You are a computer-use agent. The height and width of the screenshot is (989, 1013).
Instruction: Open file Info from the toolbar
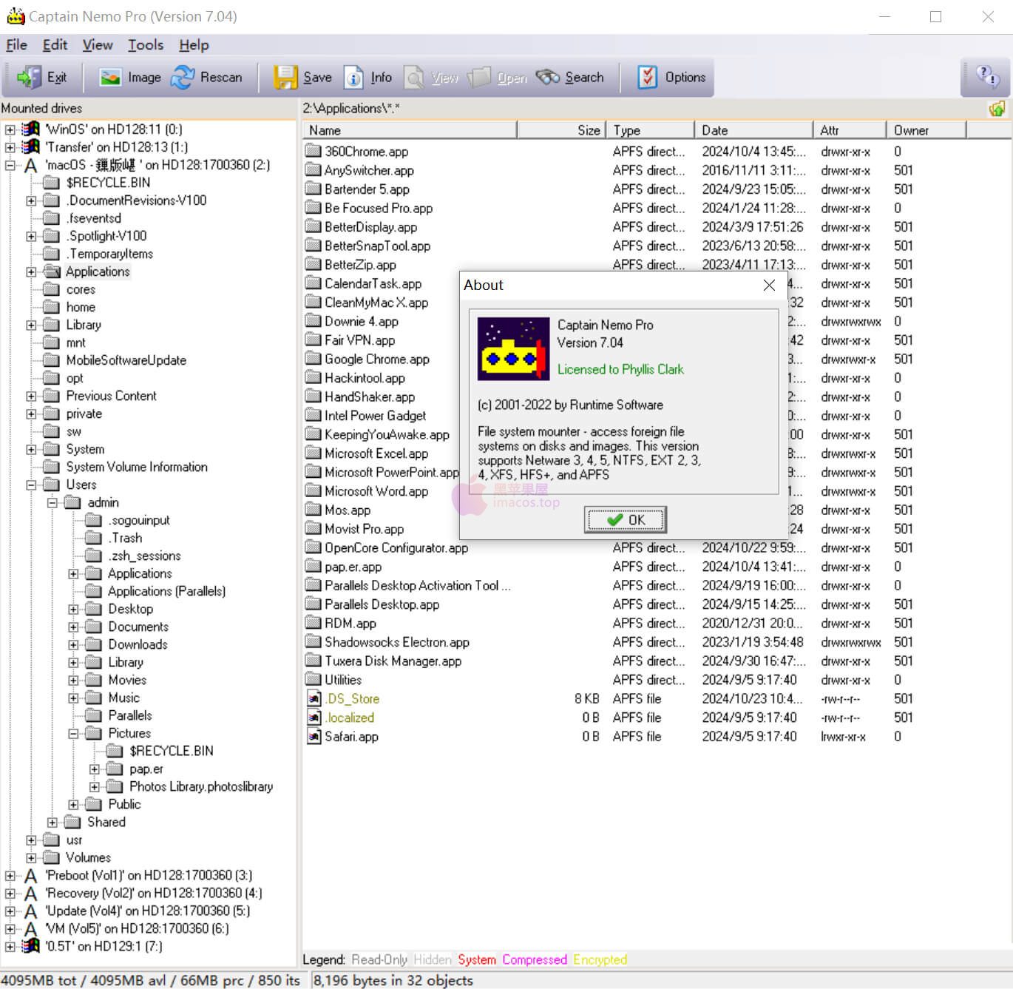coord(368,77)
